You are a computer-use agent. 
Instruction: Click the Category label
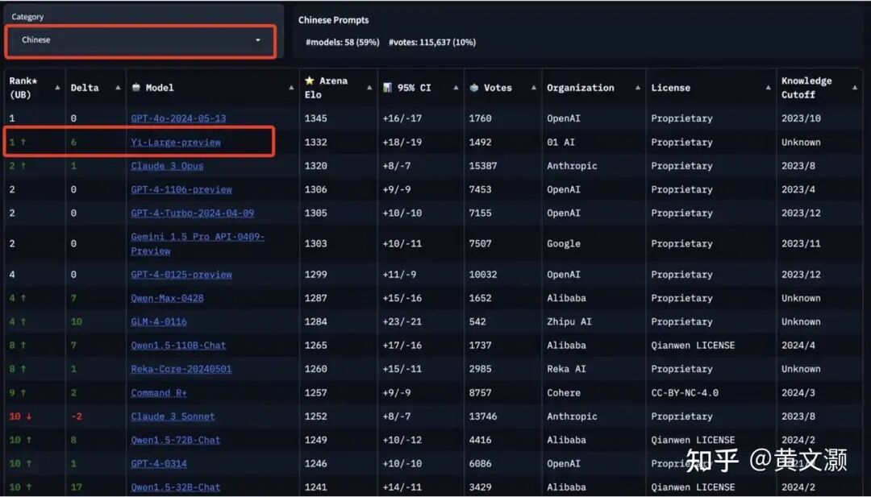click(x=27, y=17)
